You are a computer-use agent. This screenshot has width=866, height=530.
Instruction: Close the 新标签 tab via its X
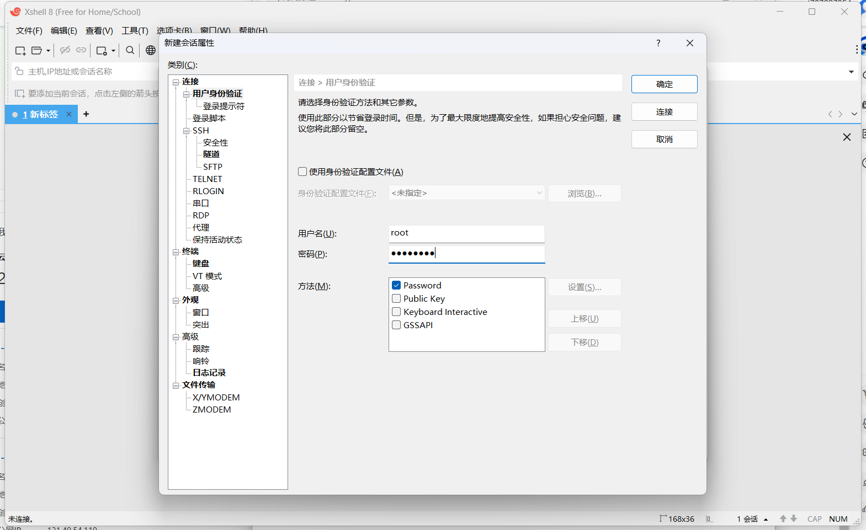click(x=69, y=114)
